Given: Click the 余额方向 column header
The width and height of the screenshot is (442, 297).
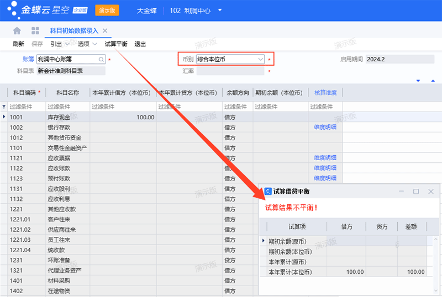Looking at the screenshot, I should pyautogui.click(x=238, y=93).
